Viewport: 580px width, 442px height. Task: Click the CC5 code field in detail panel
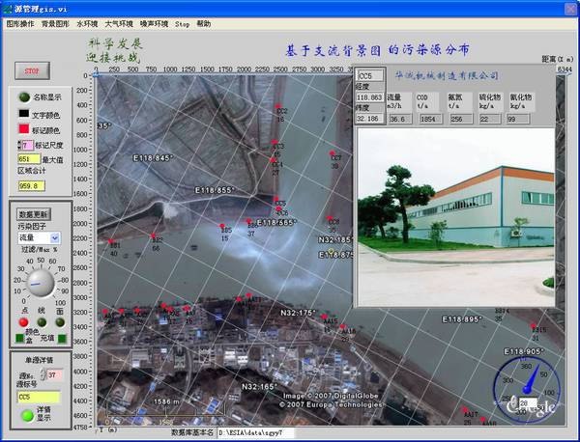tap(370, 75)
